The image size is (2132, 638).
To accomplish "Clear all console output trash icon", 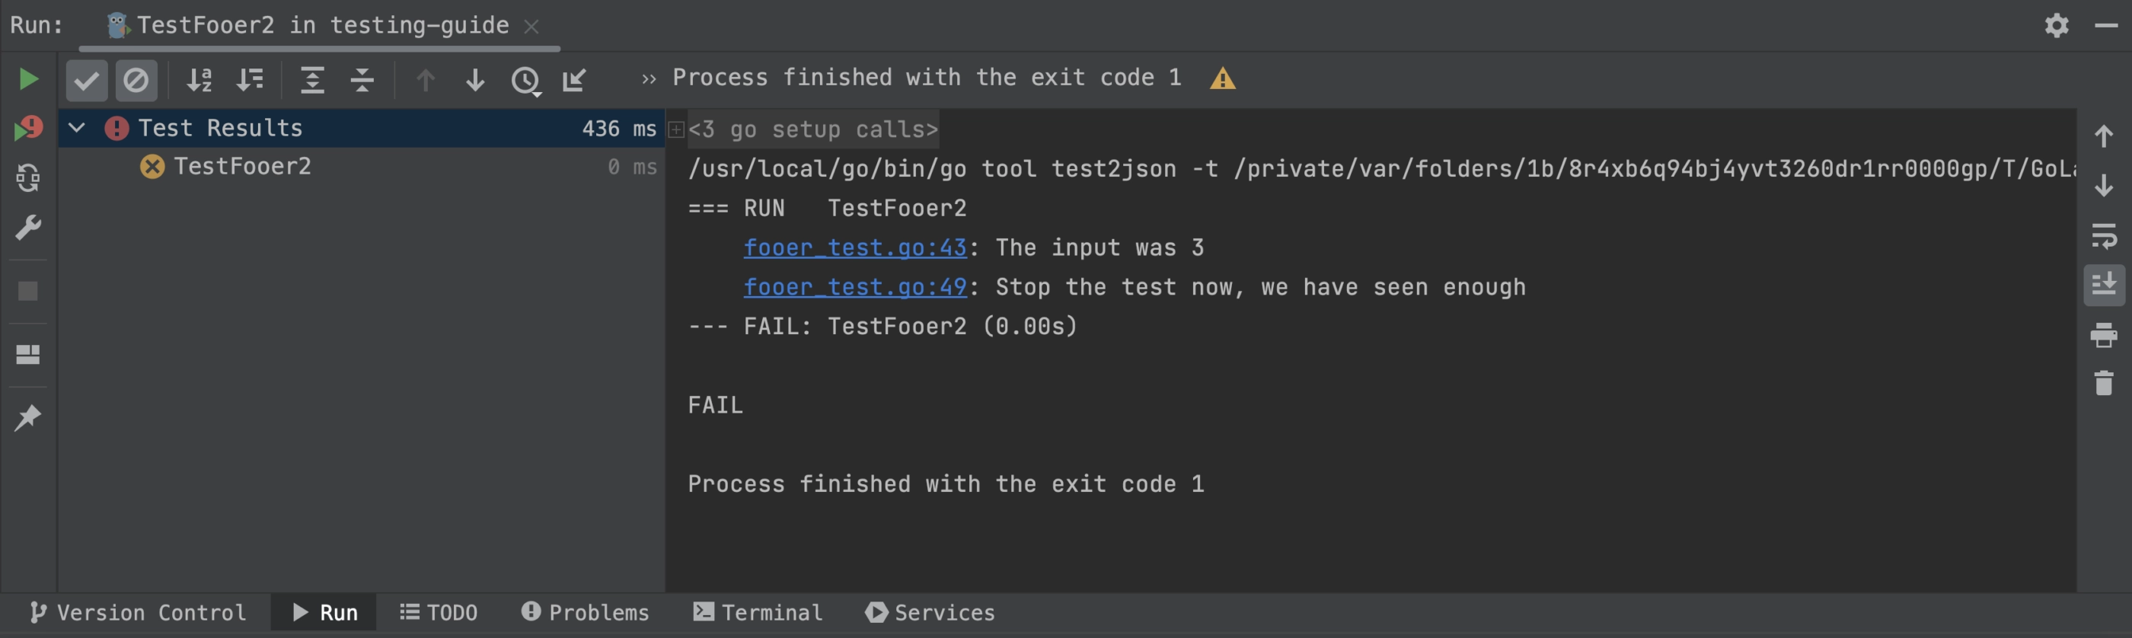I will pos(2103,384).
